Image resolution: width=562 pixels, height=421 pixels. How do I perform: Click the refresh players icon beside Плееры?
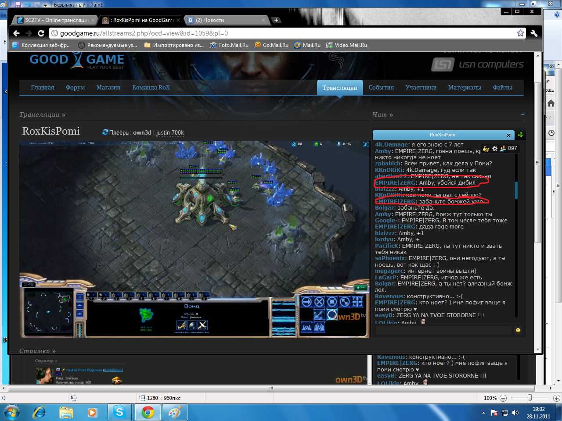[x=105, y=132]
